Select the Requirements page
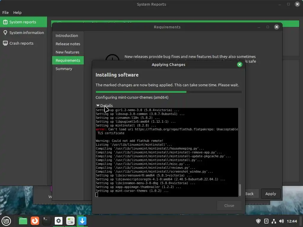The width and height of the screenshot is (303, 227). tap(68, 60)
